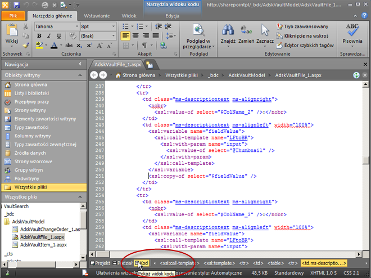Image resolution: width=371 pixels, height=278 pixels.
Task: Switch to Widok ribbon tab
Action: click(x=129, y=16)
